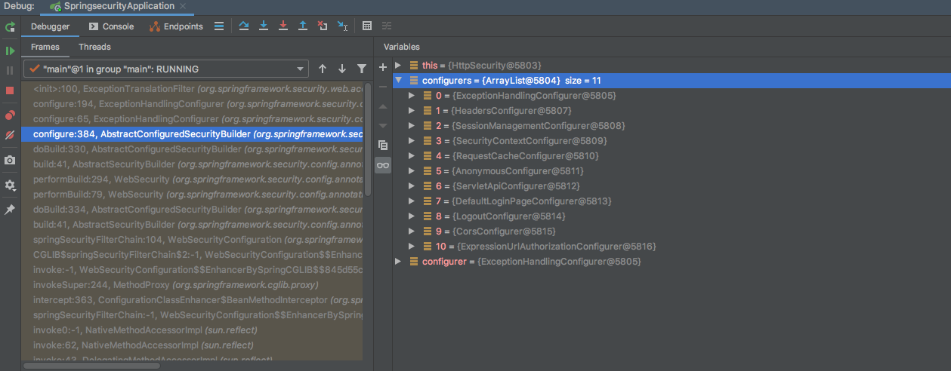Select the next frame with the down arrow
The image size is (951, 371).
pos(342,69)
